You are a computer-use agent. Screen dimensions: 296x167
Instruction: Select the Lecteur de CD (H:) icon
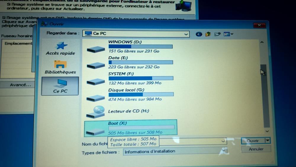(96, 112)
